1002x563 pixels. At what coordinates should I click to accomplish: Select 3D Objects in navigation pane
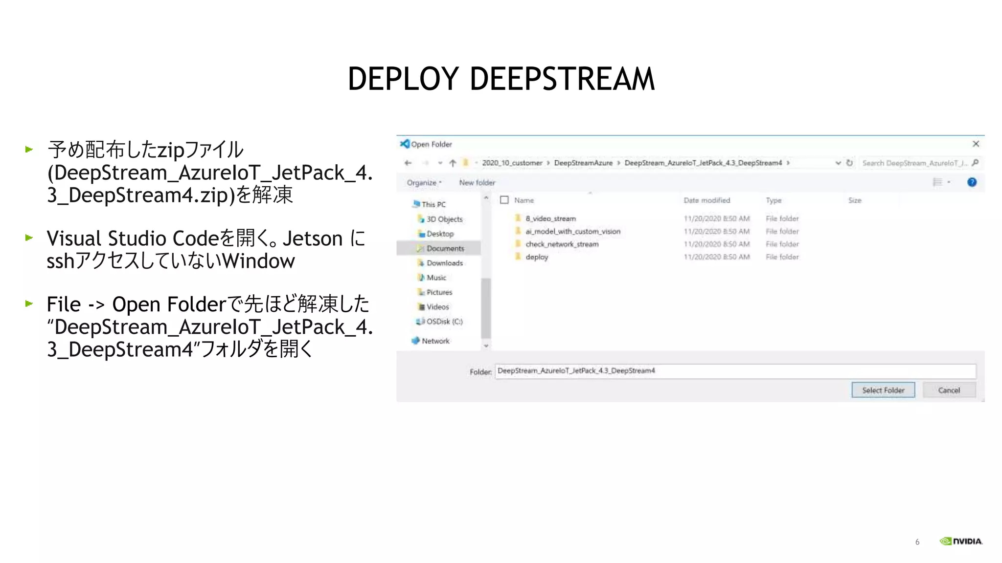point(440,219)
